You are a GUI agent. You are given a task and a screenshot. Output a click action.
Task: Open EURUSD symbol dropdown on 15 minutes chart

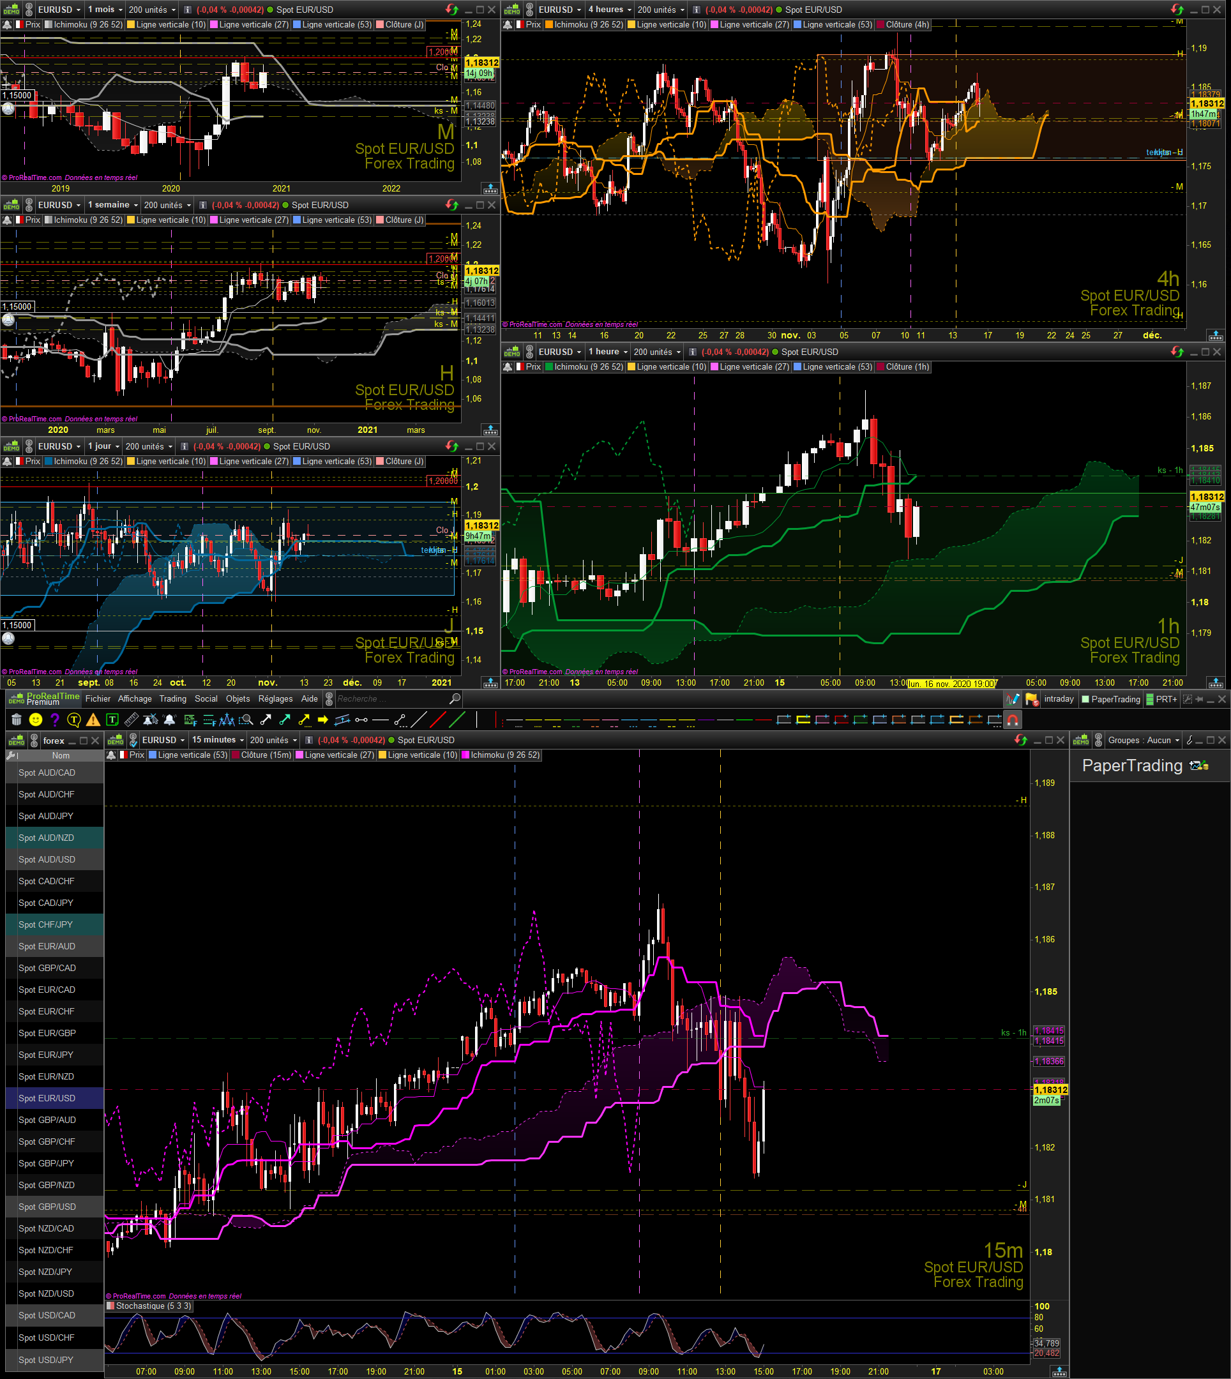[163, 740]
